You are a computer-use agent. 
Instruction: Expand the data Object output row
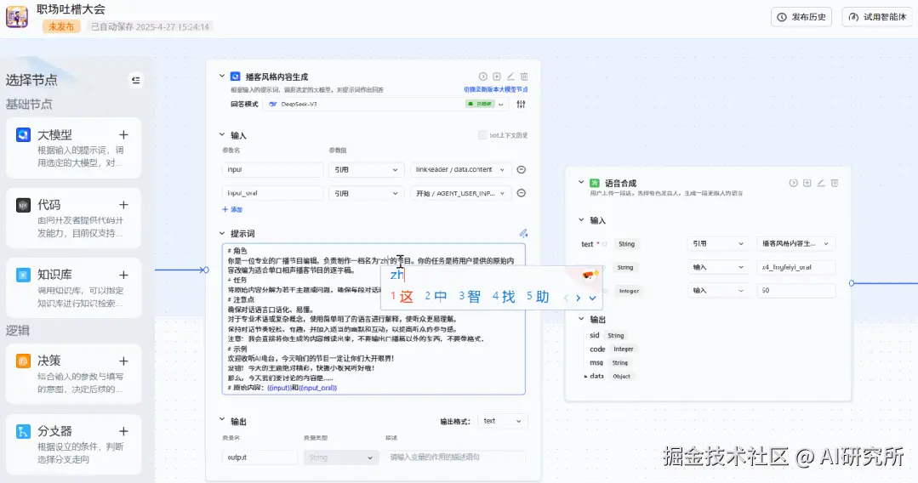click(x=585, y=377)
